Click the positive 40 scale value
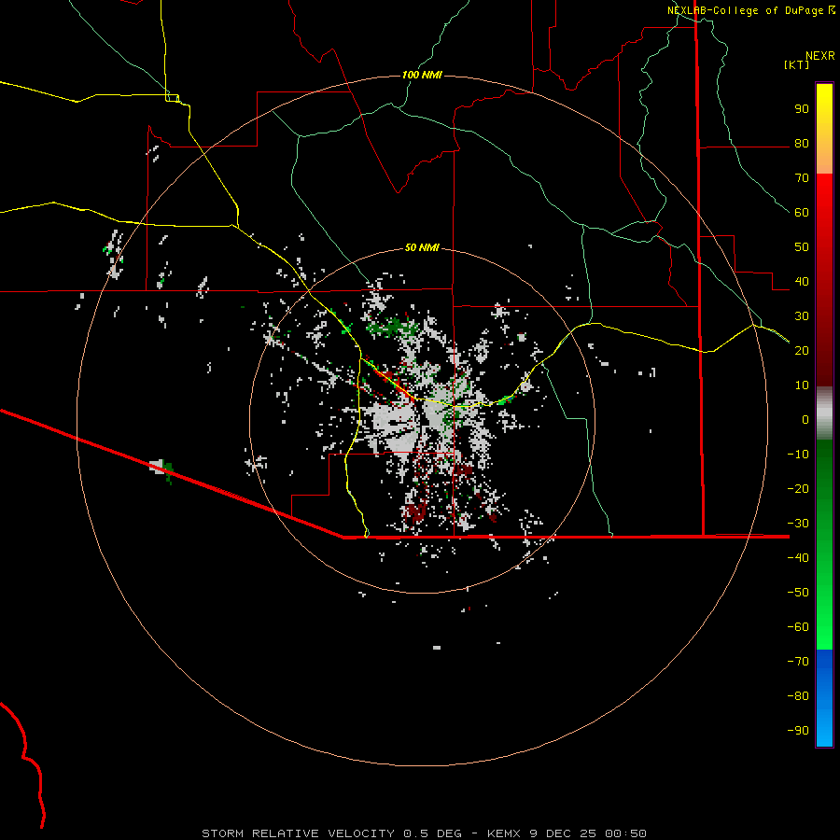The height and width of the screenshot is (840, 840). 802,281
